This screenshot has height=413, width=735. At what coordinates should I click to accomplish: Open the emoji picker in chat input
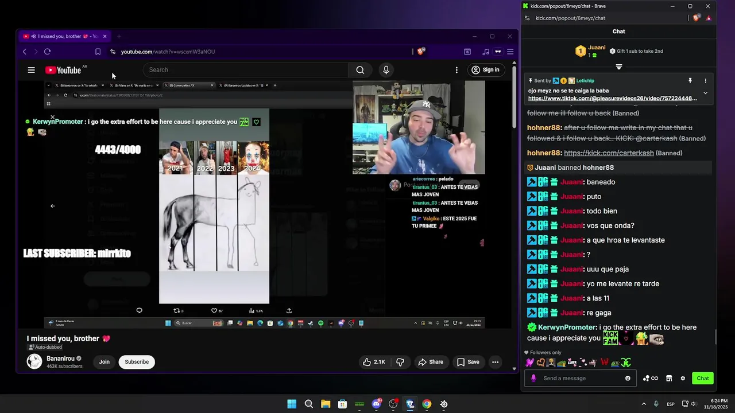[628, 379]
